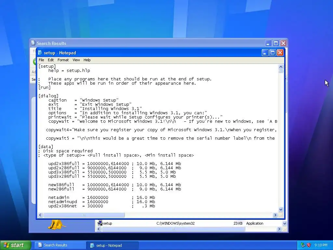This screenshot has width=333, height=250.
Task: Open the Edit menu in Notepad
Action: click(x=50, y=60)
